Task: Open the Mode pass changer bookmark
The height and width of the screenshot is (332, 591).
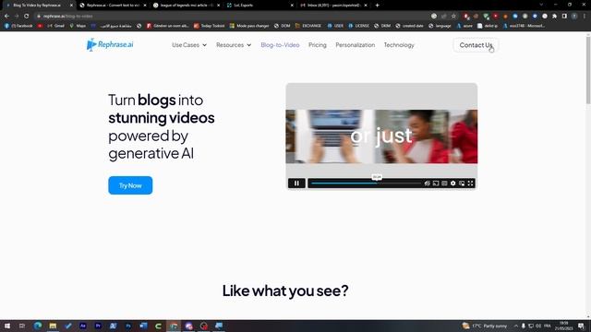Action: pyautogui.click(x=249, y=26)
